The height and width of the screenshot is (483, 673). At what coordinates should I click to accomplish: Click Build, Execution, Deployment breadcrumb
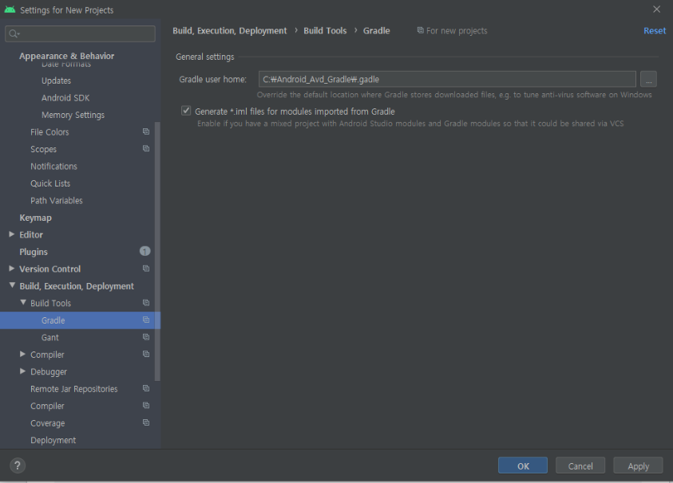point(230,30)
